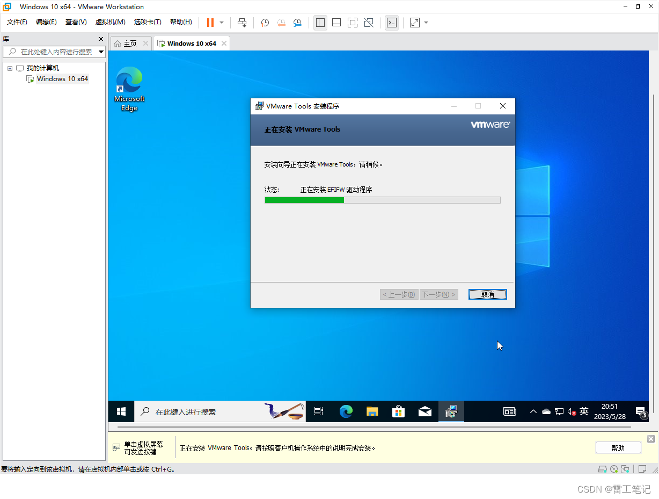The height and width of the screenshot is (499, 659).
Task: Toggle the library sidebar view icon
Action: tap(320, 23)
